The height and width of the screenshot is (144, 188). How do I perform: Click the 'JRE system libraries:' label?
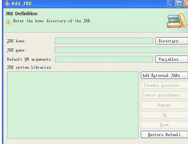30,67
